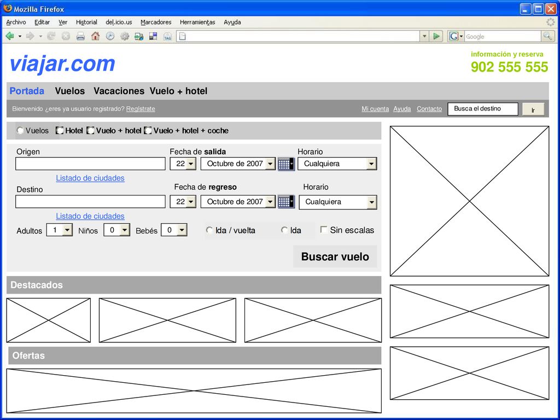Switch to the Vuelo + hotel navigation tab
This screenshot has height=420, width=560.
[179, 91]
